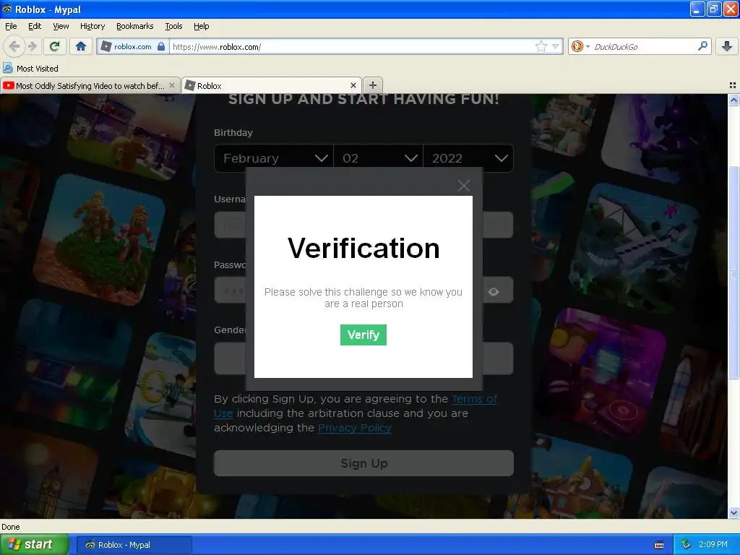Select the Roblox tab
Screen dimensions: 740x555
click(272, 85)
